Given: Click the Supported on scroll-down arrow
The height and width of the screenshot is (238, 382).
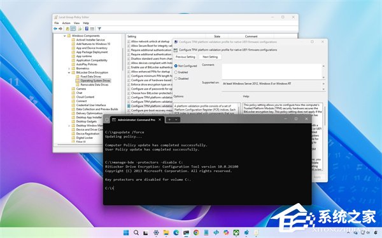Looking at the screenshot, I should click(323, 89).
